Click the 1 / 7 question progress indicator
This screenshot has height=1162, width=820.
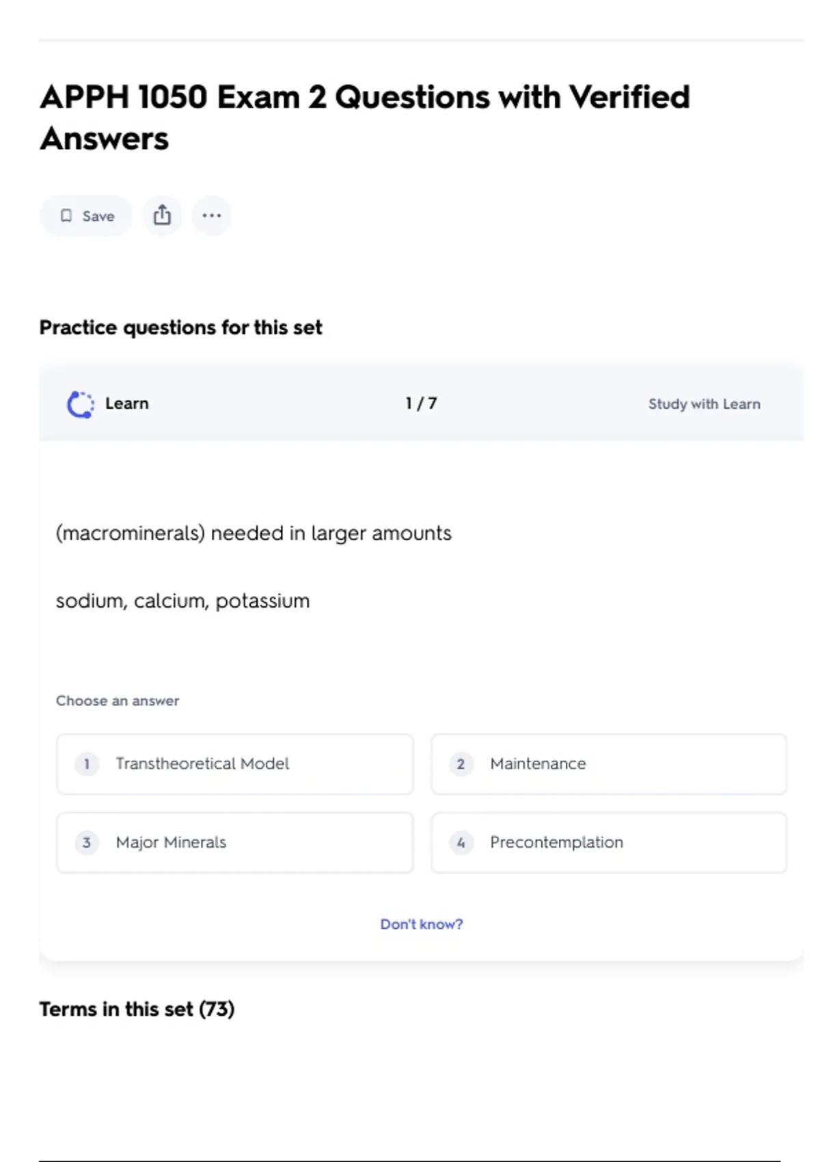(421, 403)
